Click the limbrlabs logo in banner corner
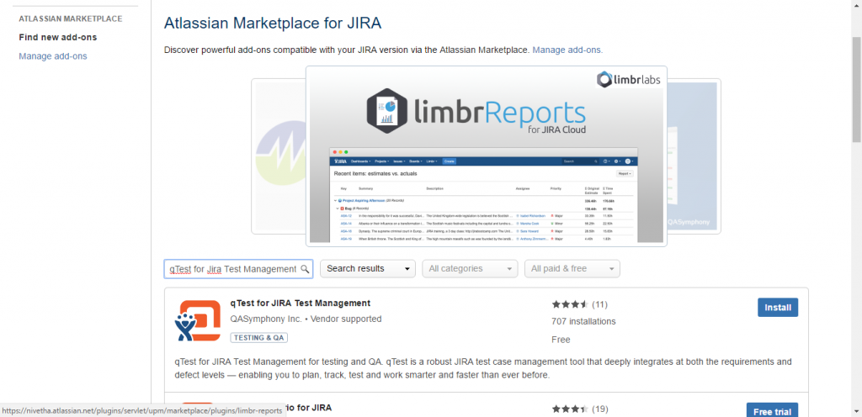862x417 pixels. (627, 80)
